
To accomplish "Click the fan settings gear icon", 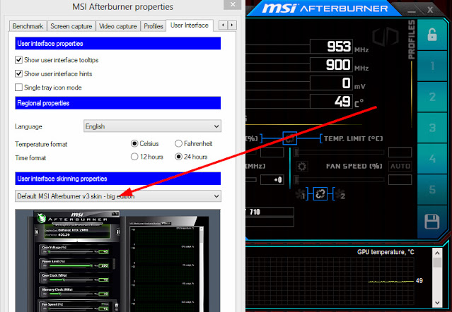I will tap(302, 166).
